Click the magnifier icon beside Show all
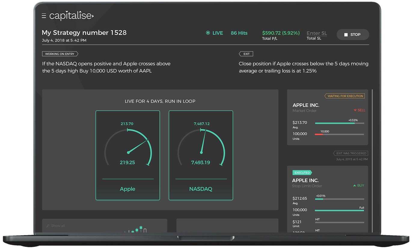The width and height of the screenshot is (413, 249). coord(48,226)
